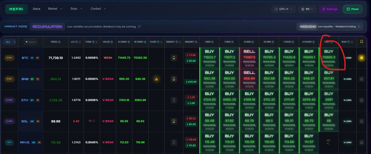This screenshot has width=371, height=154.
Task: Click the ETH energy battery icon
Action: point(174,100)
